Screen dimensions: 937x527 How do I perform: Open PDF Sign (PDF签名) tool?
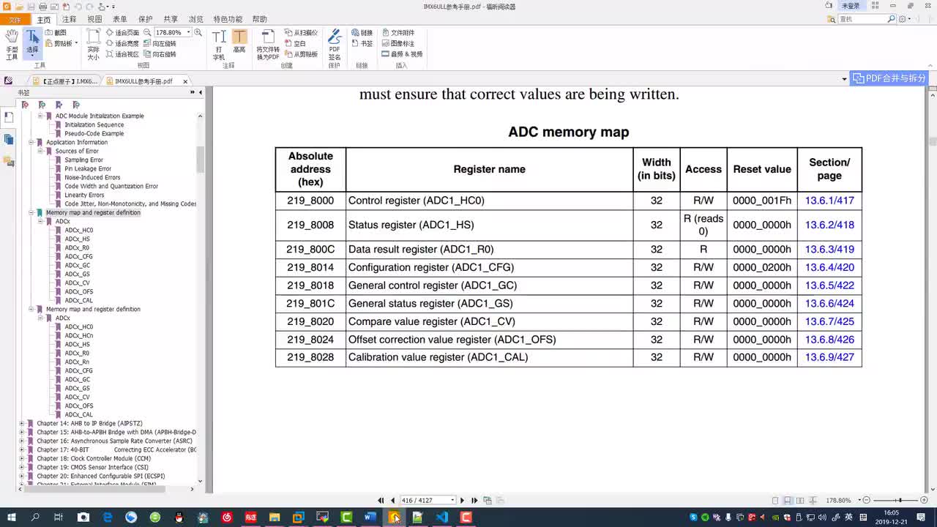[x=335, y=44]
